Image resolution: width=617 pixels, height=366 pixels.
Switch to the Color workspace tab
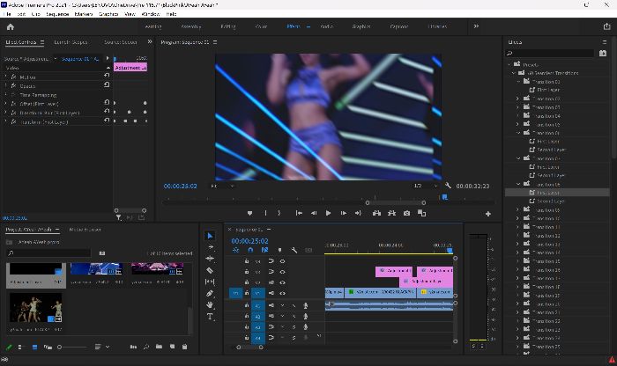(x=261, y=26)
